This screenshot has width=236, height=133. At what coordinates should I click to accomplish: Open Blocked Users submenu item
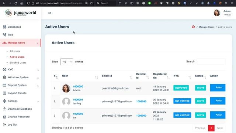click(x=18, y=63)
